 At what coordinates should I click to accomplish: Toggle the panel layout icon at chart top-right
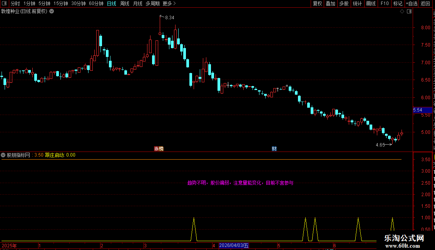click(x=409, y=12)
